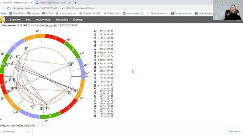Screen dimensions: 243x136
Task: Click the North Node symbol on the chart wheel
Action: coord(71,64)
